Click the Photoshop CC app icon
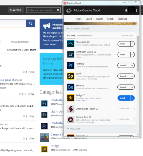The width and height of the screenshot is (143, 156). (x=71, y=44)
